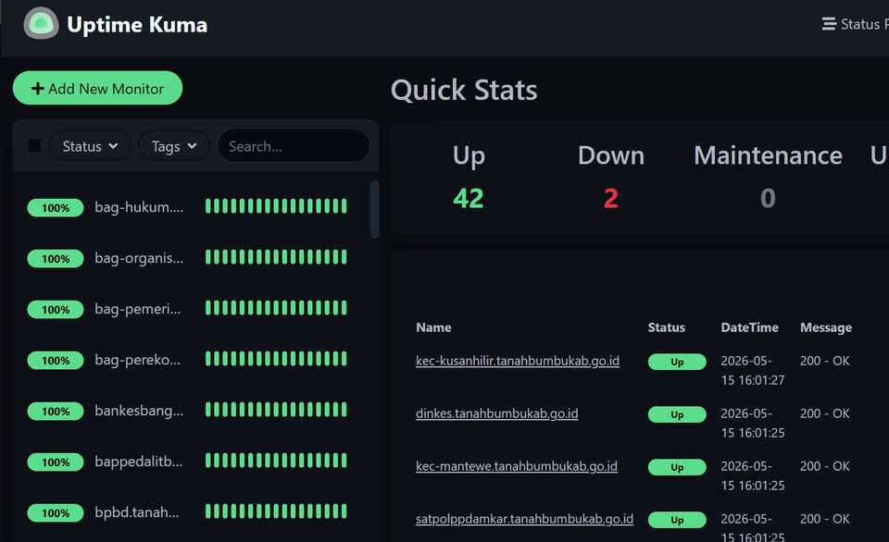The height and width of the screenshot is (542, 889).
Task: Focus the monitor Search field
Action: coord(294,146)
